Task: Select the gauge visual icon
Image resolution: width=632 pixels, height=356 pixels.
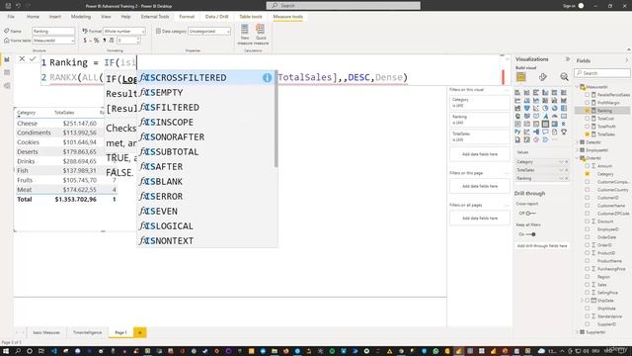Action: [x=555, y=117]
